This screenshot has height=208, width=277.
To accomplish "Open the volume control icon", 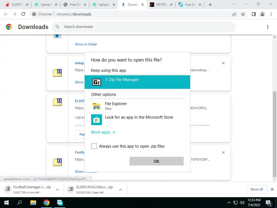I will click(x=242, y=203).
